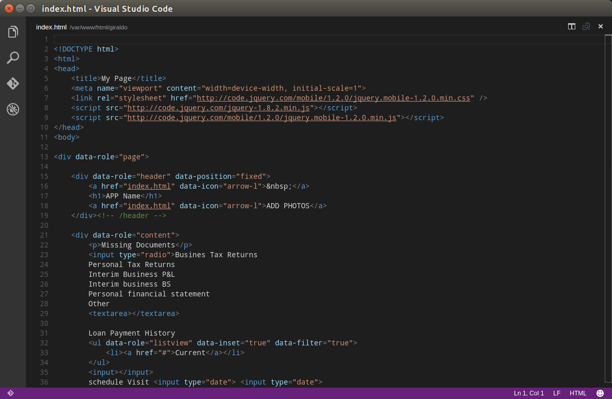Viewport: 612px width, 399px height.
Task: Click index.html link on line 16
Action: tap(149, 186)
